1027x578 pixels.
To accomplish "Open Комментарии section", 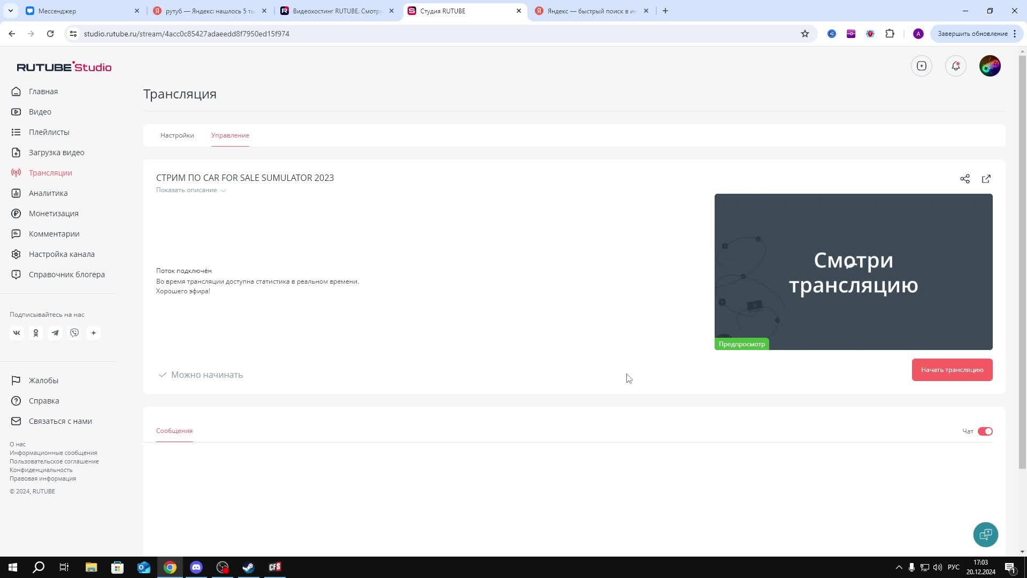I will [54, 234].
